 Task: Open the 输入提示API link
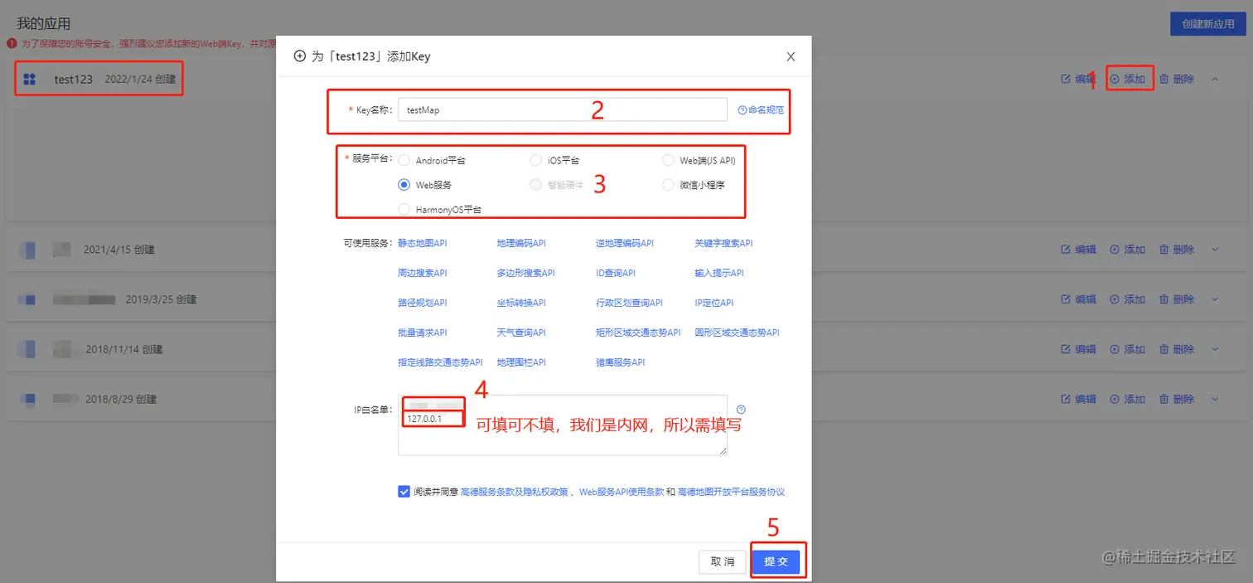click(x=719, y=273)
